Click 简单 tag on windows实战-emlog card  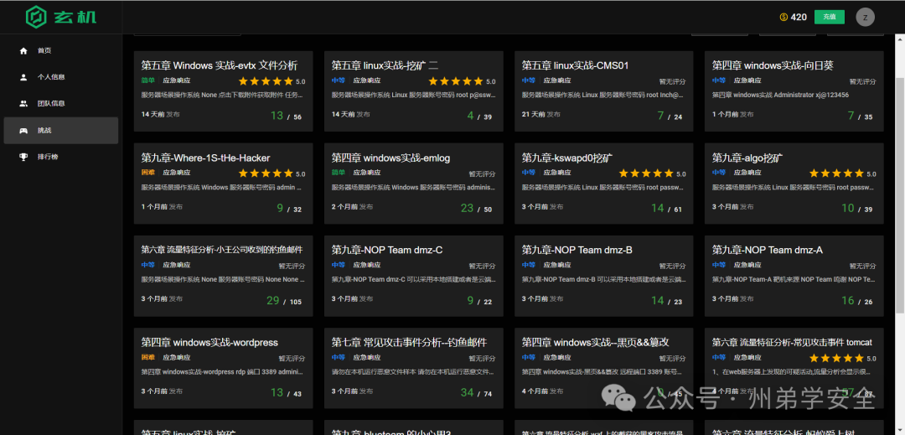(339, 173)
